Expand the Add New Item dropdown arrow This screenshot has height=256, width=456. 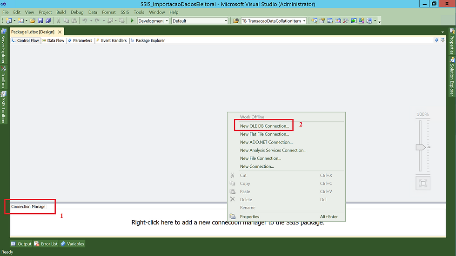[26, 20]
